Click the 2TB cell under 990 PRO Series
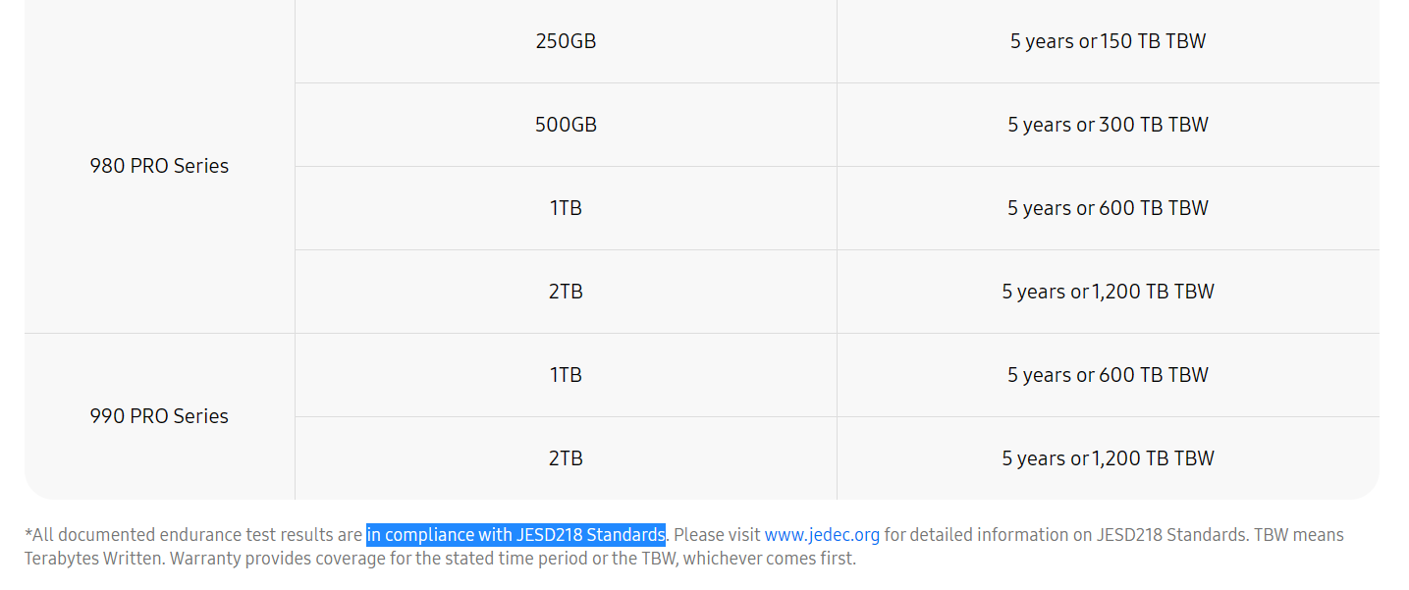 (566, 458)
